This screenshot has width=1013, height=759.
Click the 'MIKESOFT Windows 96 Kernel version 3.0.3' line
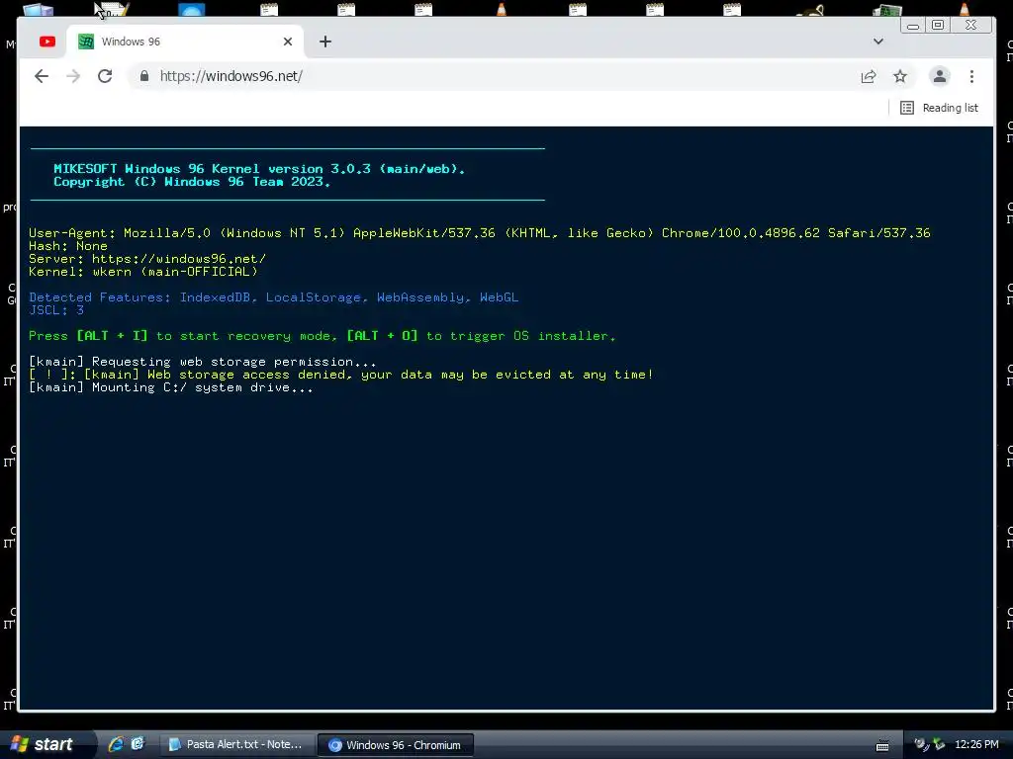pyautogui.click(x=259, y=168)
